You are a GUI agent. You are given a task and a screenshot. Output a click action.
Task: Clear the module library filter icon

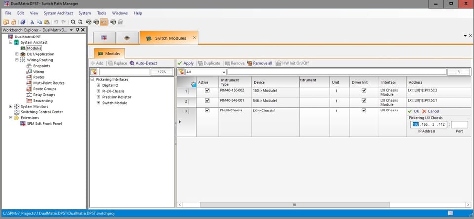click(94, 72)
